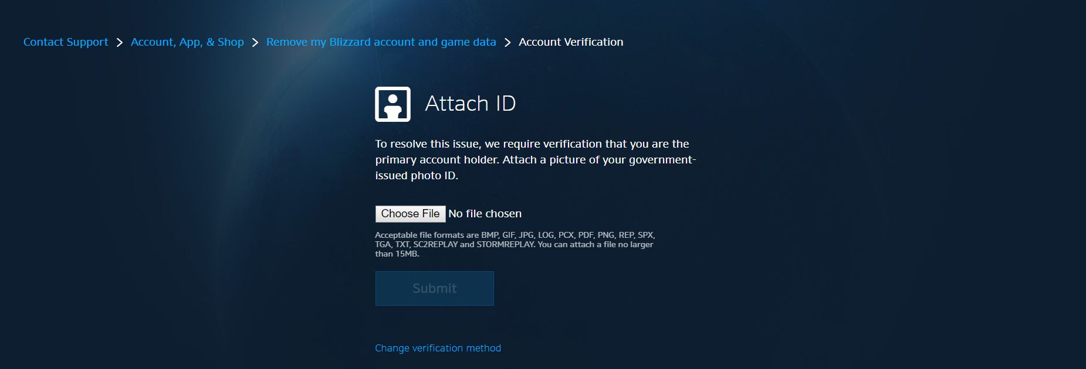The height and width of the screenshot is (369, 1086).
Task: Open Remove my Blizzard account breadcrumb
Action: coord(381,42)
